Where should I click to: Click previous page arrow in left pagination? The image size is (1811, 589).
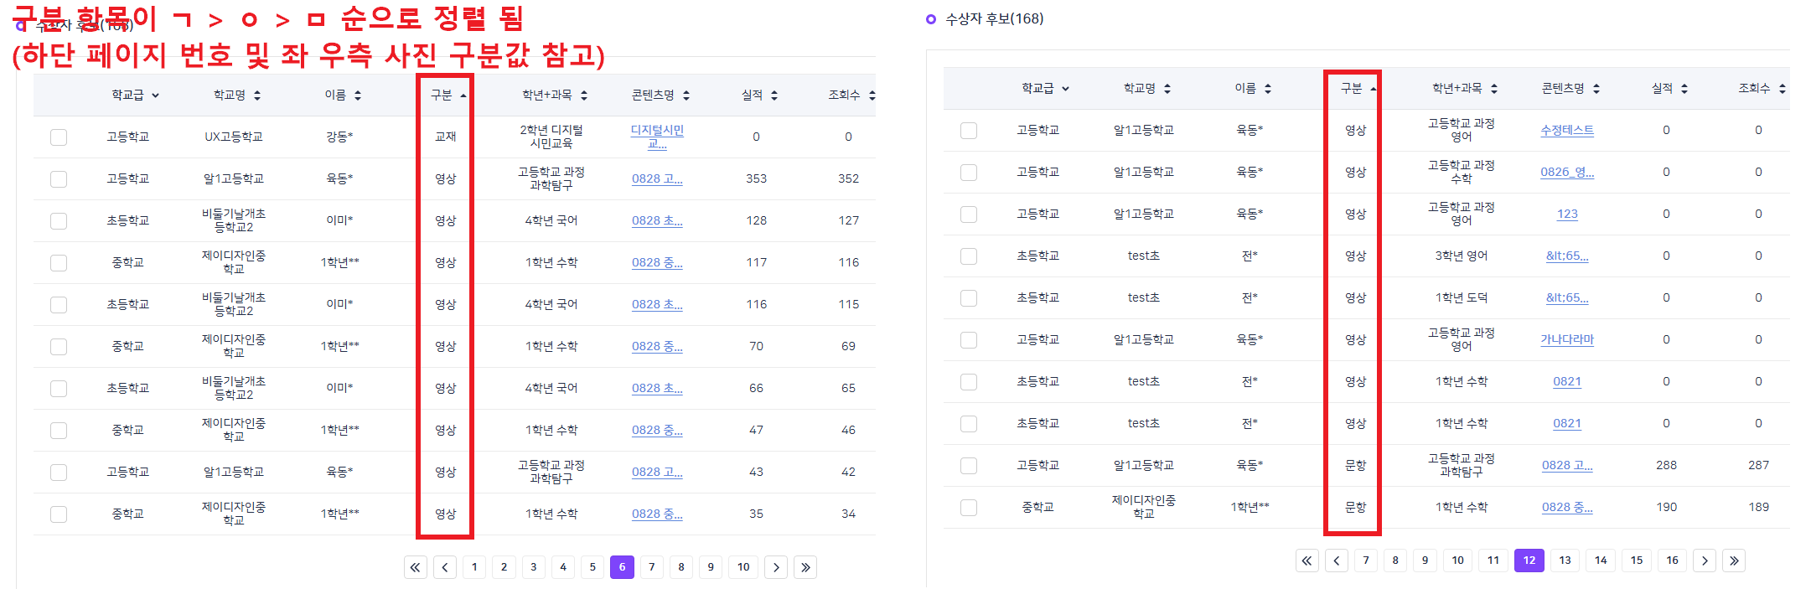[x=445, y=567]
